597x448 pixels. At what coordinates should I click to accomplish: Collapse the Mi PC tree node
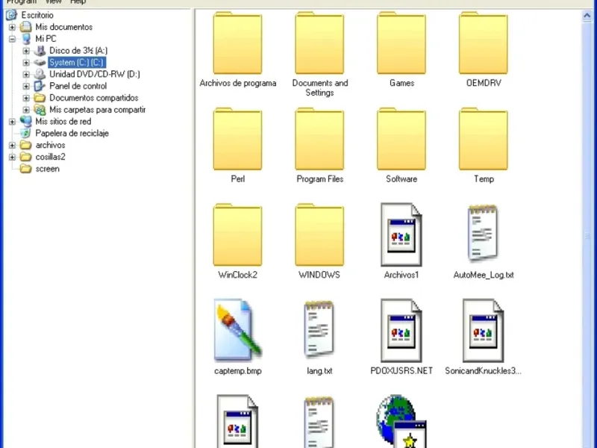point(12,39)
